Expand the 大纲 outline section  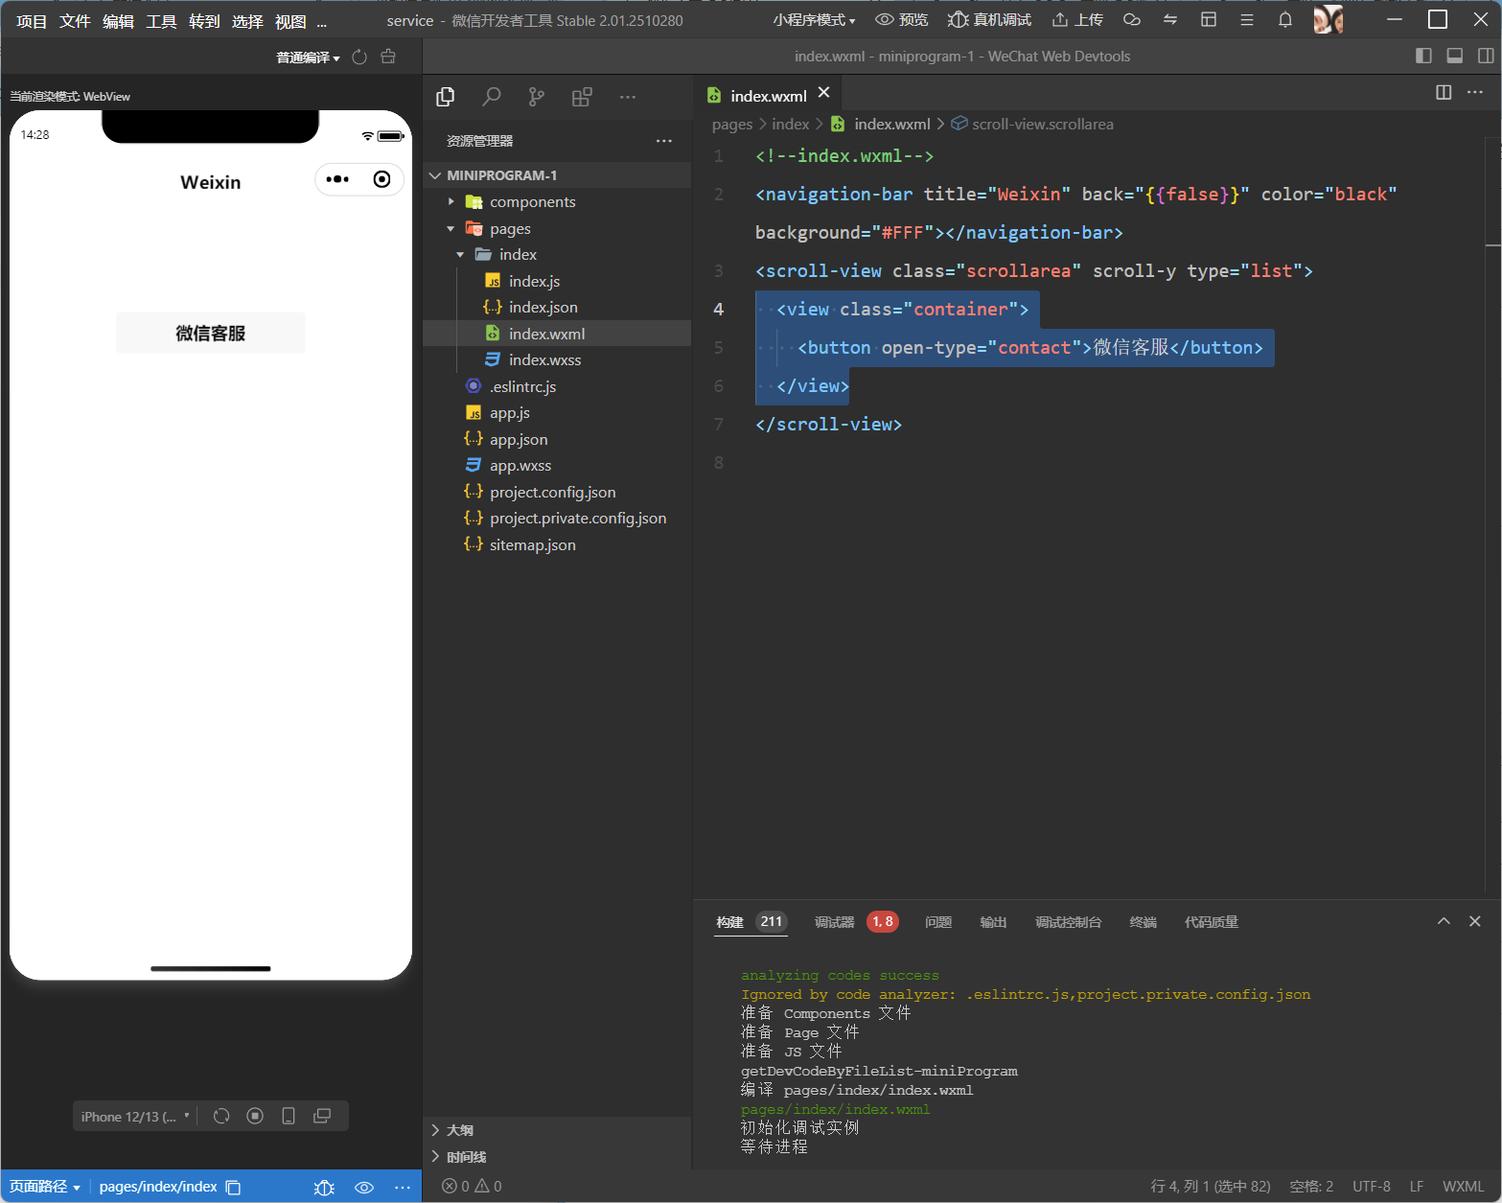[x=460, y=1130]
